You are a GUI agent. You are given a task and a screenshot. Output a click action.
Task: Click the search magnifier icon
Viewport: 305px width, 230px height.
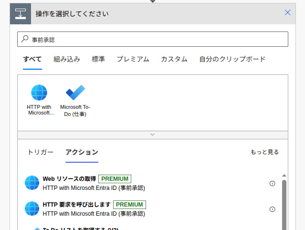pos(25,39)
